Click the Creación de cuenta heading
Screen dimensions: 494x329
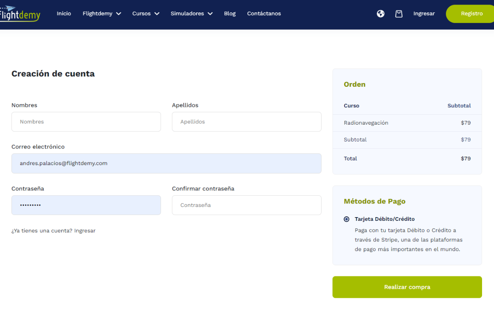click(53, 74)
